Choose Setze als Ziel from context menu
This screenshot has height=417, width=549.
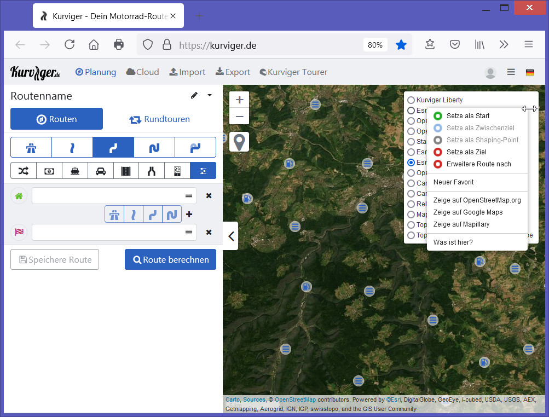(477, 152)
